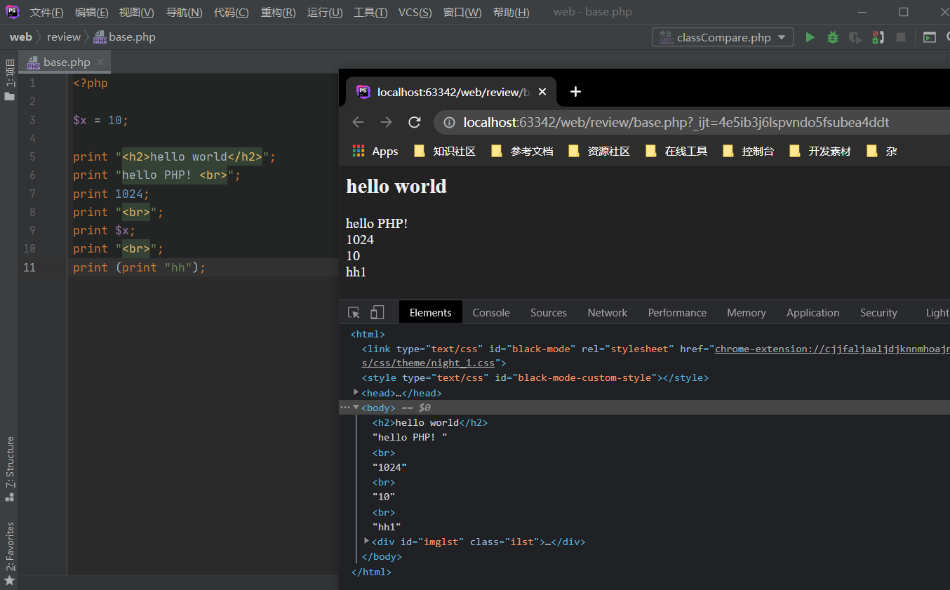This screenshot has height=590, width=950.
Task: Run with coverage icon
Action: [x=855, y=37]
